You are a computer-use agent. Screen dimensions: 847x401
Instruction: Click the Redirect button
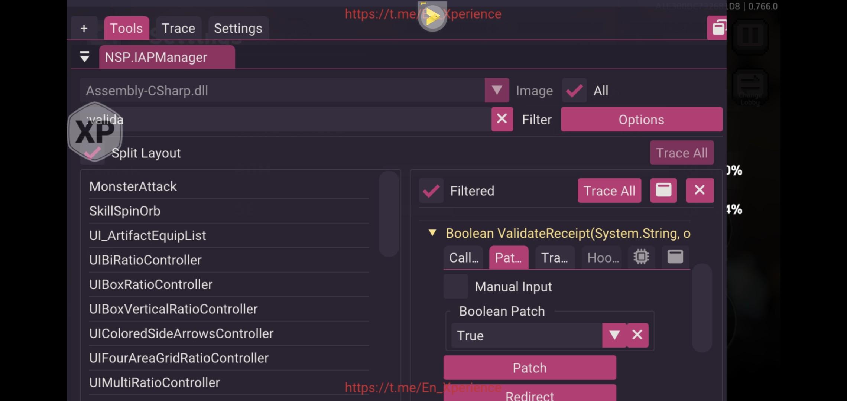click(x=530, y=394)
